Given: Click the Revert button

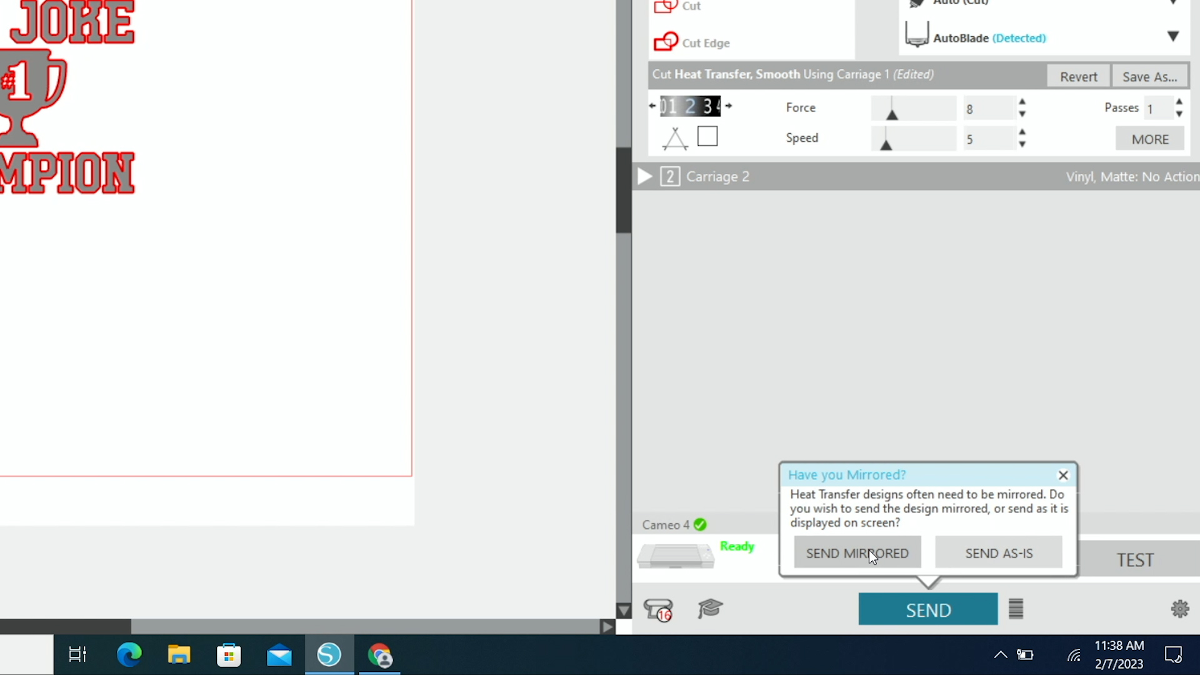Looking at the screenshot, I should click(x=1078, y=76).
